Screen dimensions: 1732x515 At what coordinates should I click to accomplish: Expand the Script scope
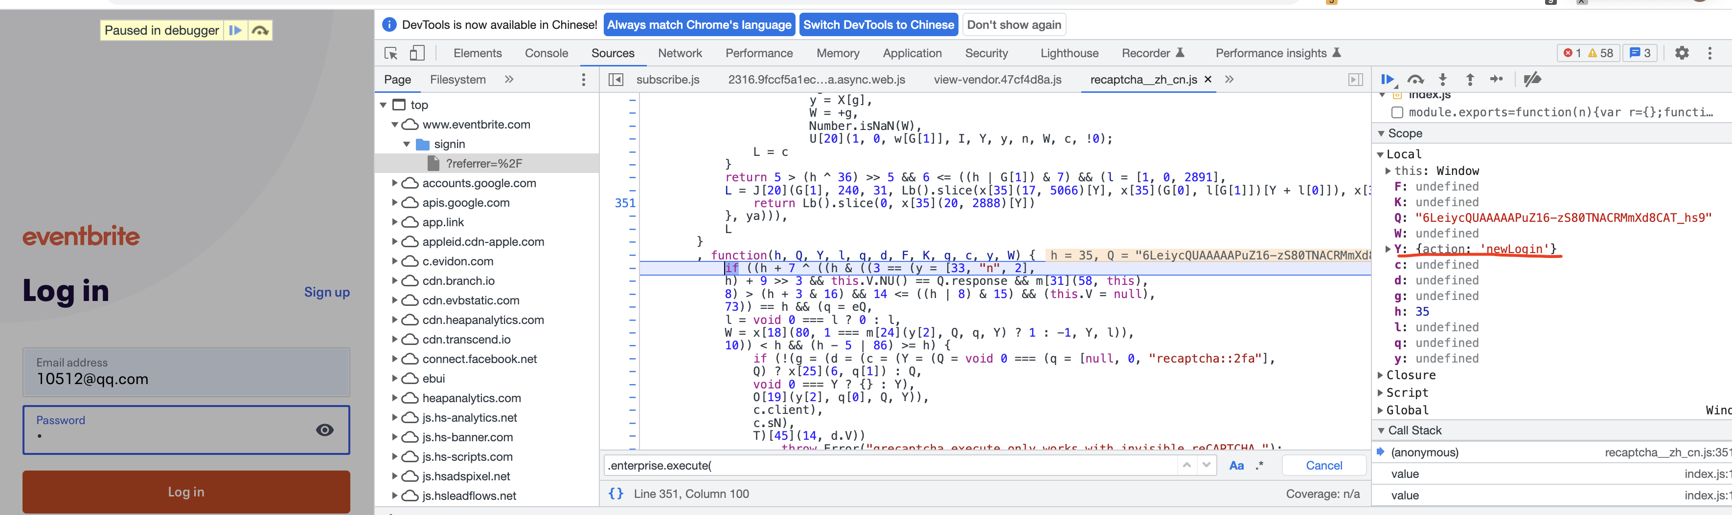1380,392
